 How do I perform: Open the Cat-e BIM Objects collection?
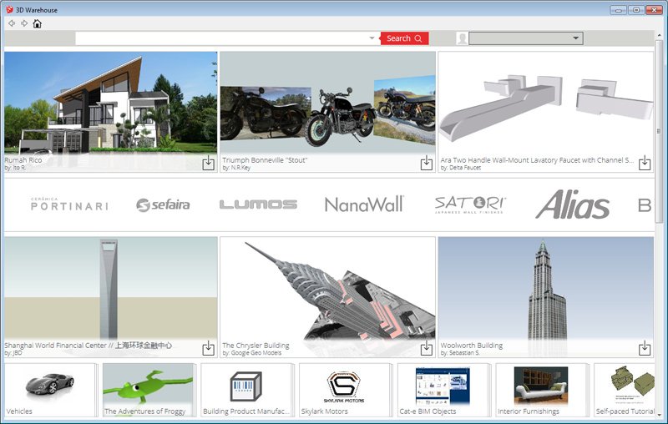coord(443,390)
